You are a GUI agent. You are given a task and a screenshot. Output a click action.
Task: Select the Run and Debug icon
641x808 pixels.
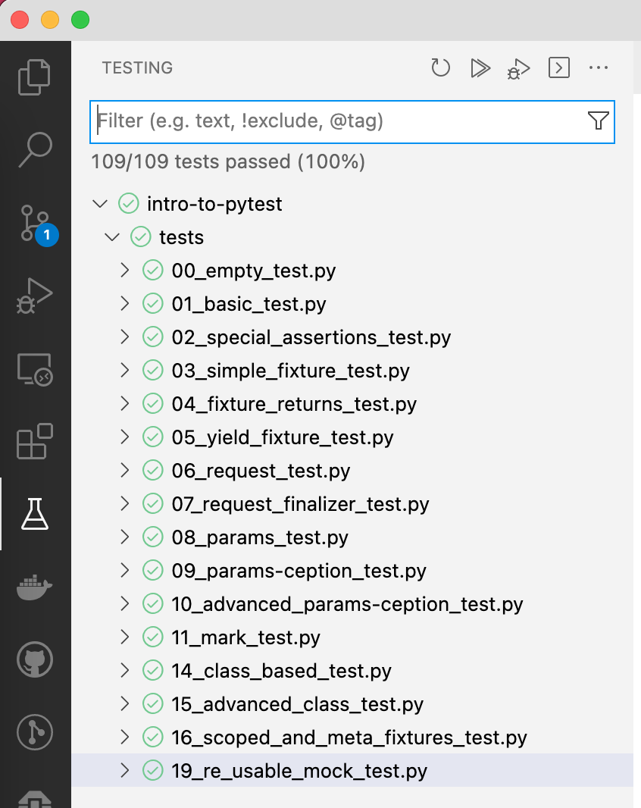(34, 296)
